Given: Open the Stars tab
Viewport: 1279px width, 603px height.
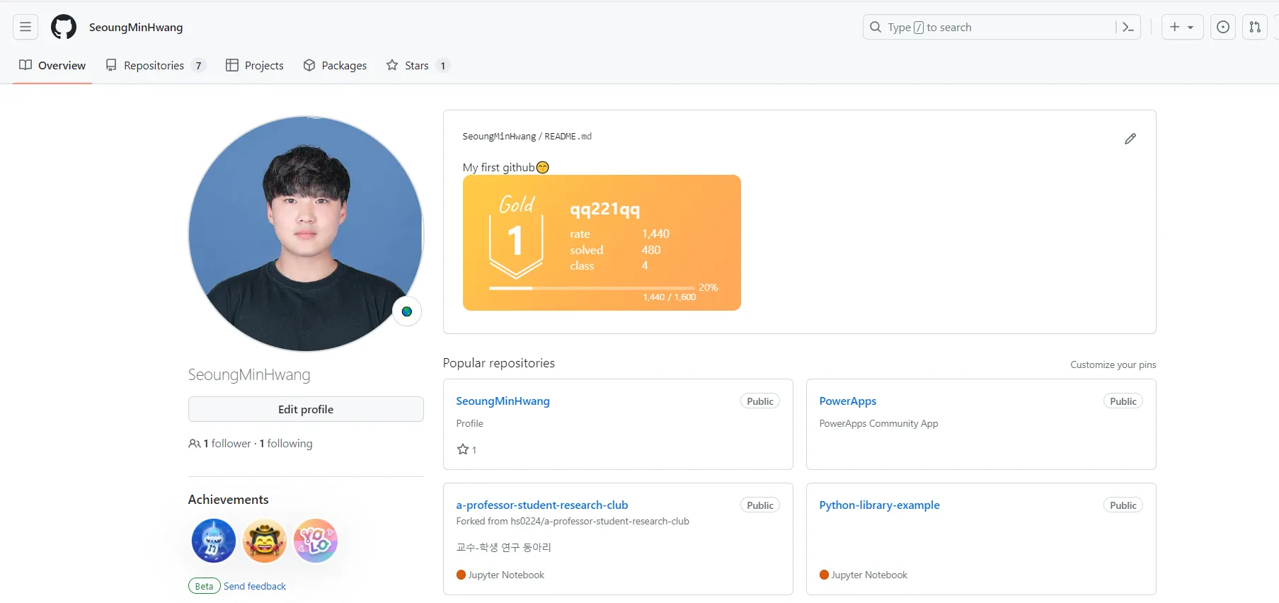Looking at the screenshot, I should click(418, 65).
